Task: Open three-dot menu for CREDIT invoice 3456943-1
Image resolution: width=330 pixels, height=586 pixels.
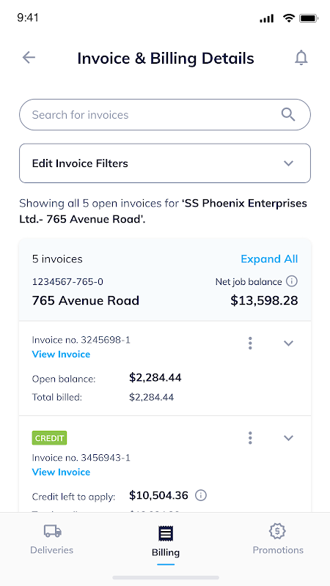Action: click(x=250, y=437)
